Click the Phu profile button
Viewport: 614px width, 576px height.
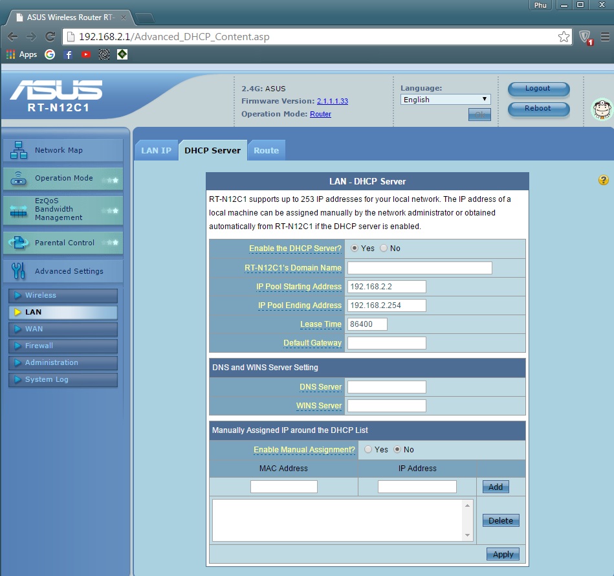(540, 5)
